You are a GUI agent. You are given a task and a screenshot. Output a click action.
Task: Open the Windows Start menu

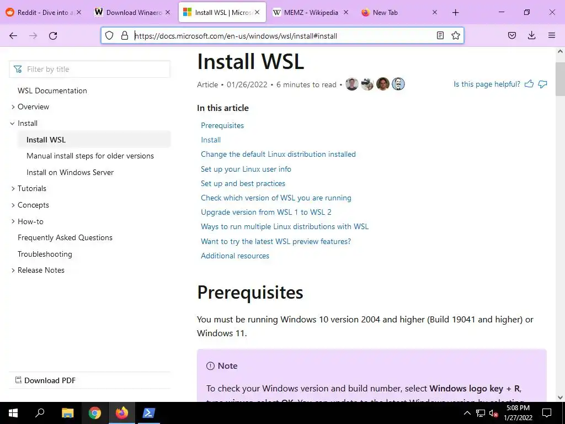pos(13,413)
